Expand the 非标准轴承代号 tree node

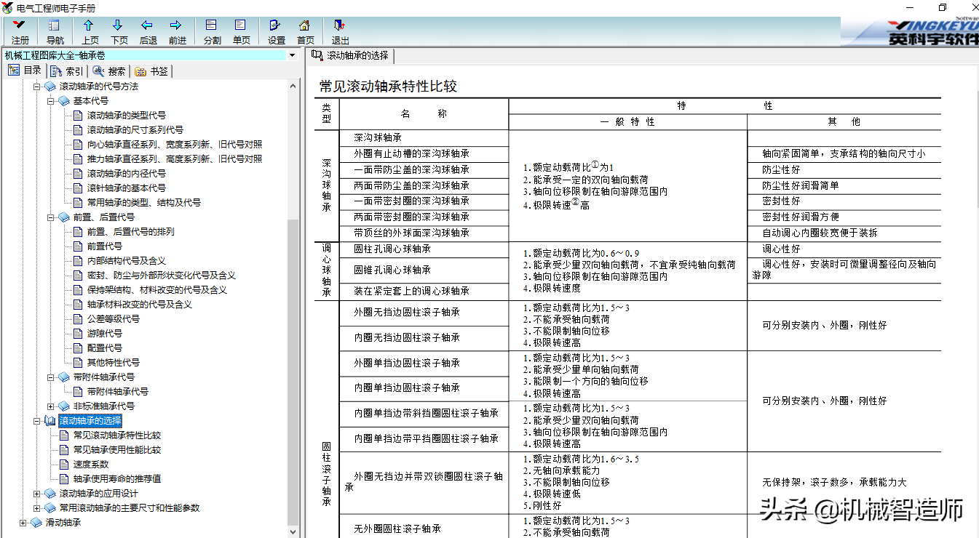tap(50, 406)
